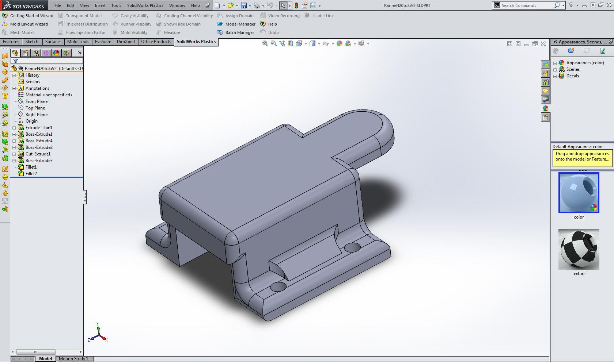Click the Display Style cube icon
Viewport: 614px width, 362px height.
[x=312, y=43]
